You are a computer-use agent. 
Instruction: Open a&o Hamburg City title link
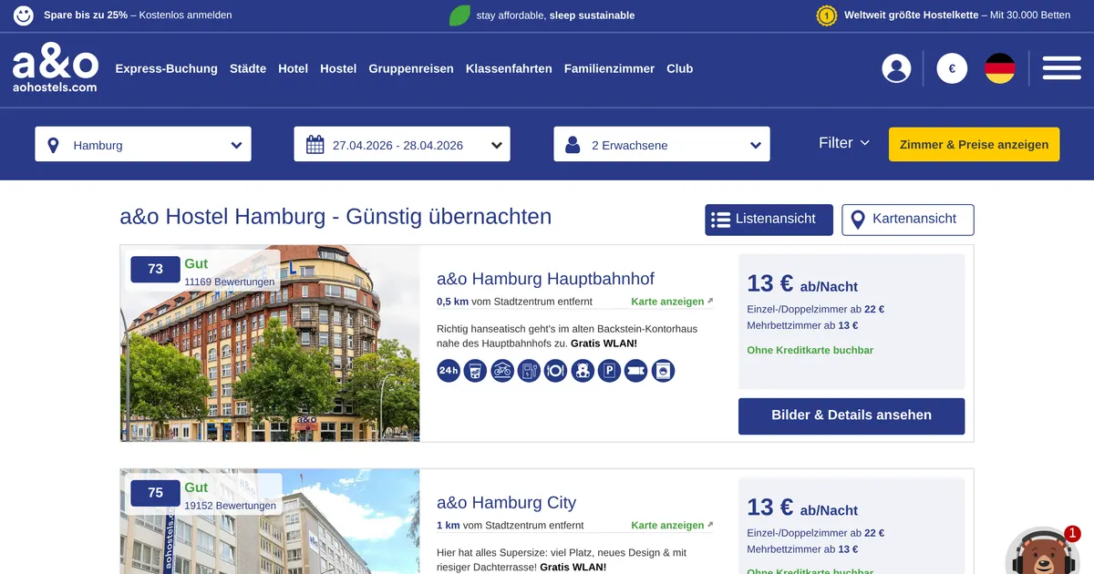click(507, 503)
